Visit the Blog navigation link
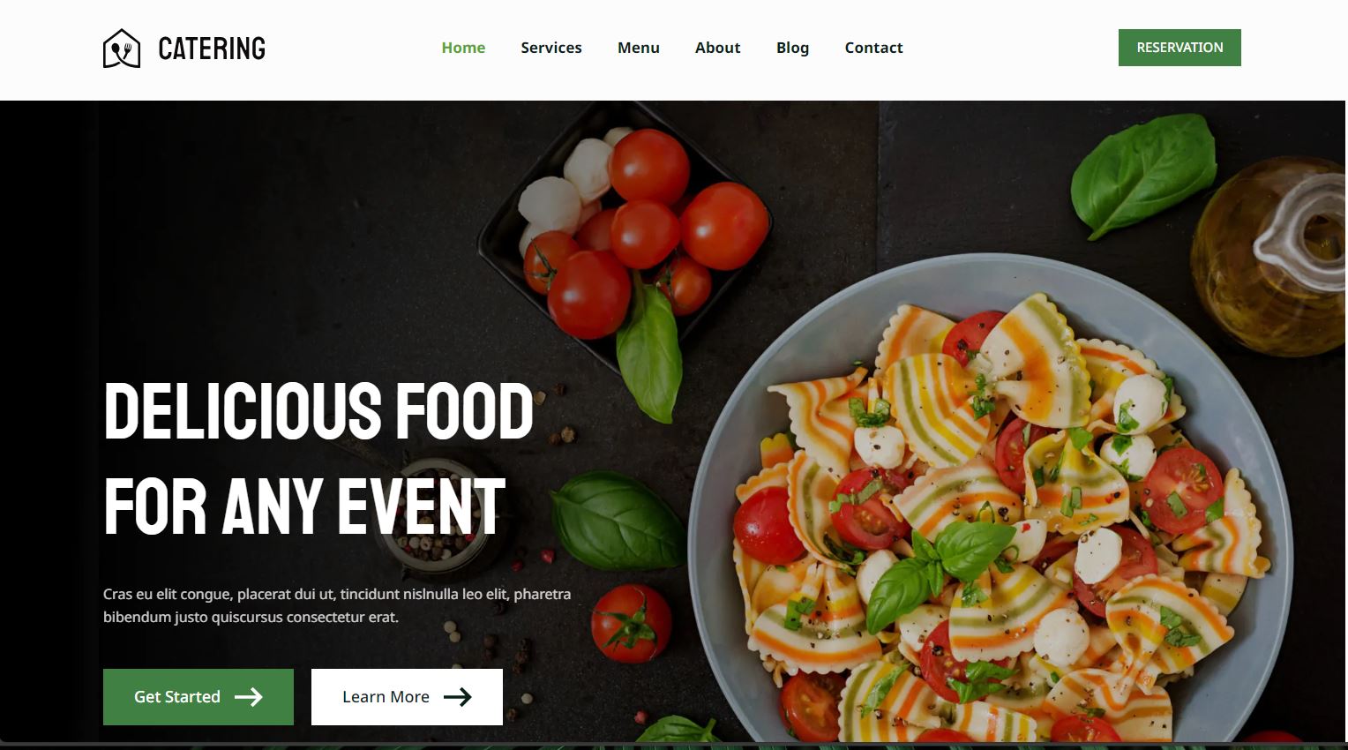 pyautogui.click(x=792, y=48)
